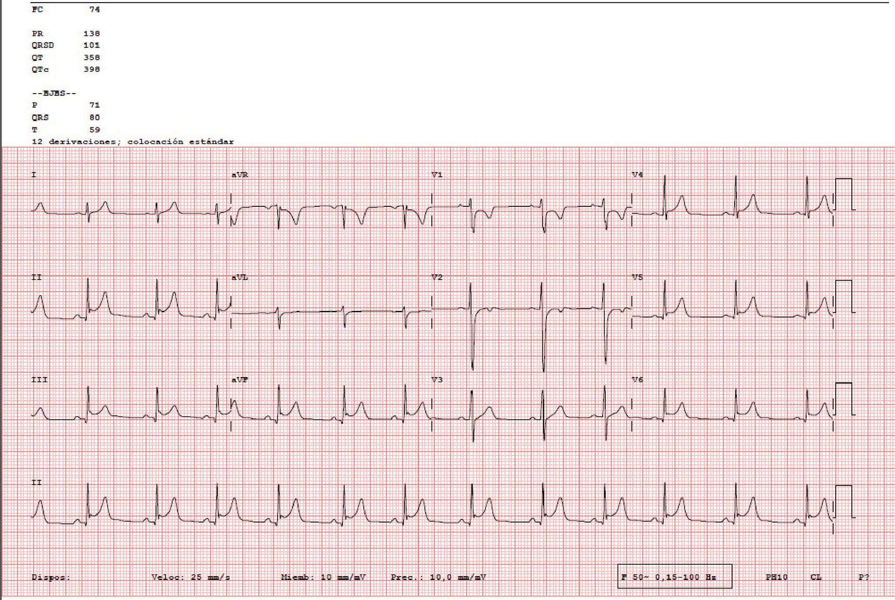The width and height of the screenshot is (895, 600).
Task: Click the QTc value 398
Action: (x=92, y=69)
